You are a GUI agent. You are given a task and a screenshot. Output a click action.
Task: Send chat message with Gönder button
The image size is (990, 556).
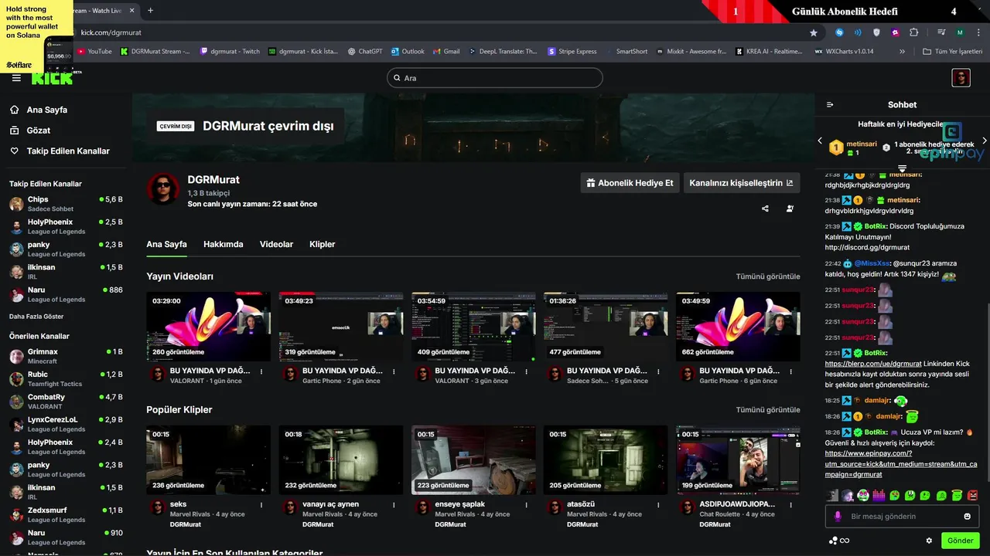pyautogui.click(x=960, y=541)
